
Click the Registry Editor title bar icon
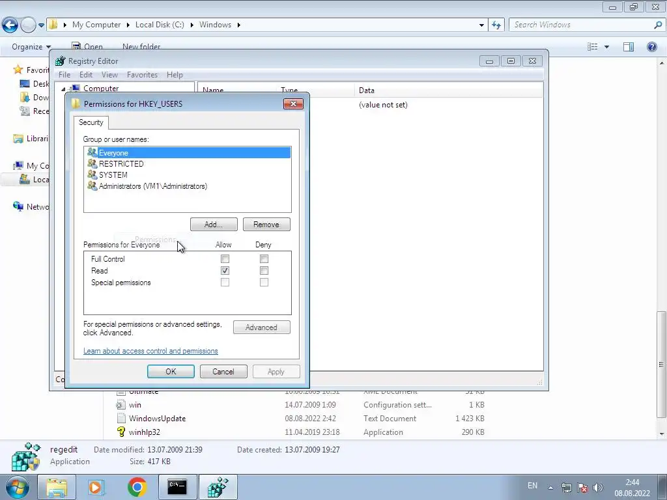61,61
